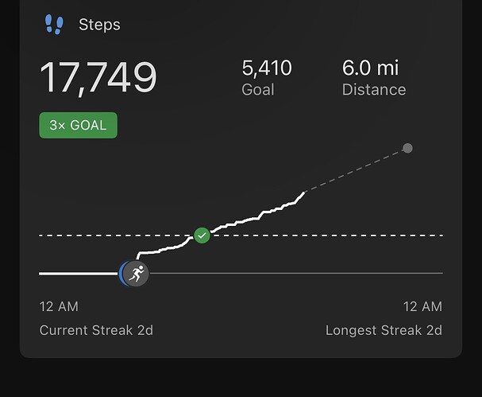482x397 pixels.
Task: Tap the gray projected endpoint dot
Action: [x=407, y=148]
